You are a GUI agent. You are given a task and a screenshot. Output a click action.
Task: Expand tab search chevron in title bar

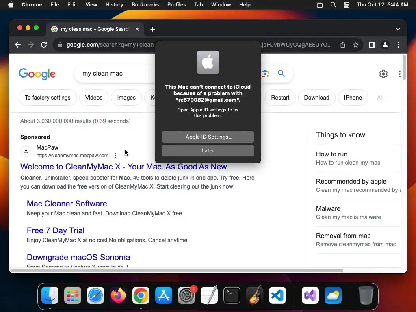point(398,29)
